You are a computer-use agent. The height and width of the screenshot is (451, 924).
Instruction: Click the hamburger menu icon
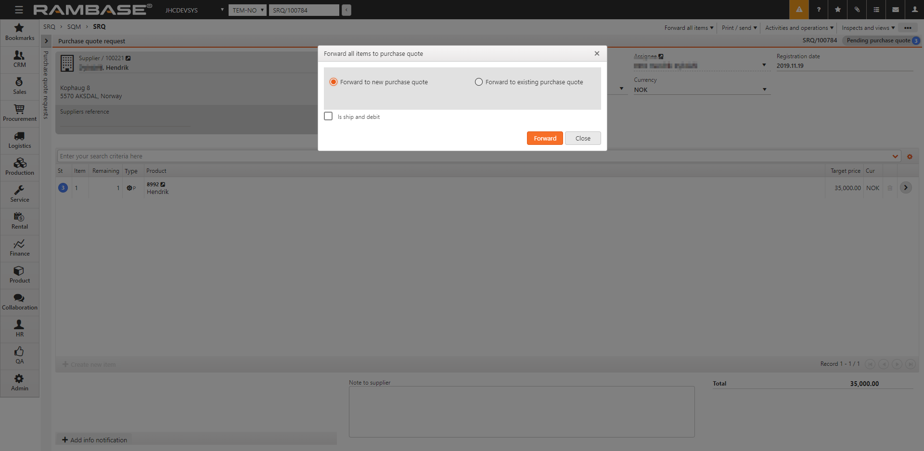(19, 10)
